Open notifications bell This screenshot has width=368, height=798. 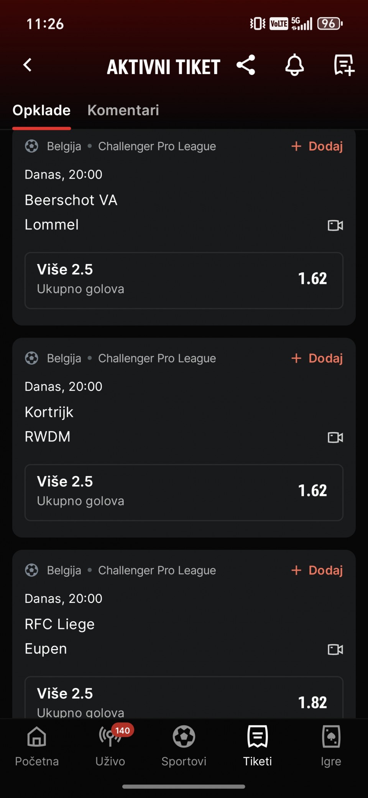pyautogui.click(x=294, y=65)
